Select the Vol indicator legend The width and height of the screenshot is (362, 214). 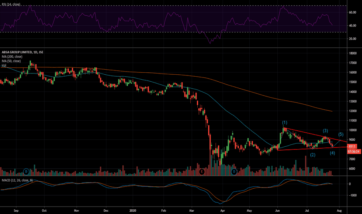coord(4,65)
